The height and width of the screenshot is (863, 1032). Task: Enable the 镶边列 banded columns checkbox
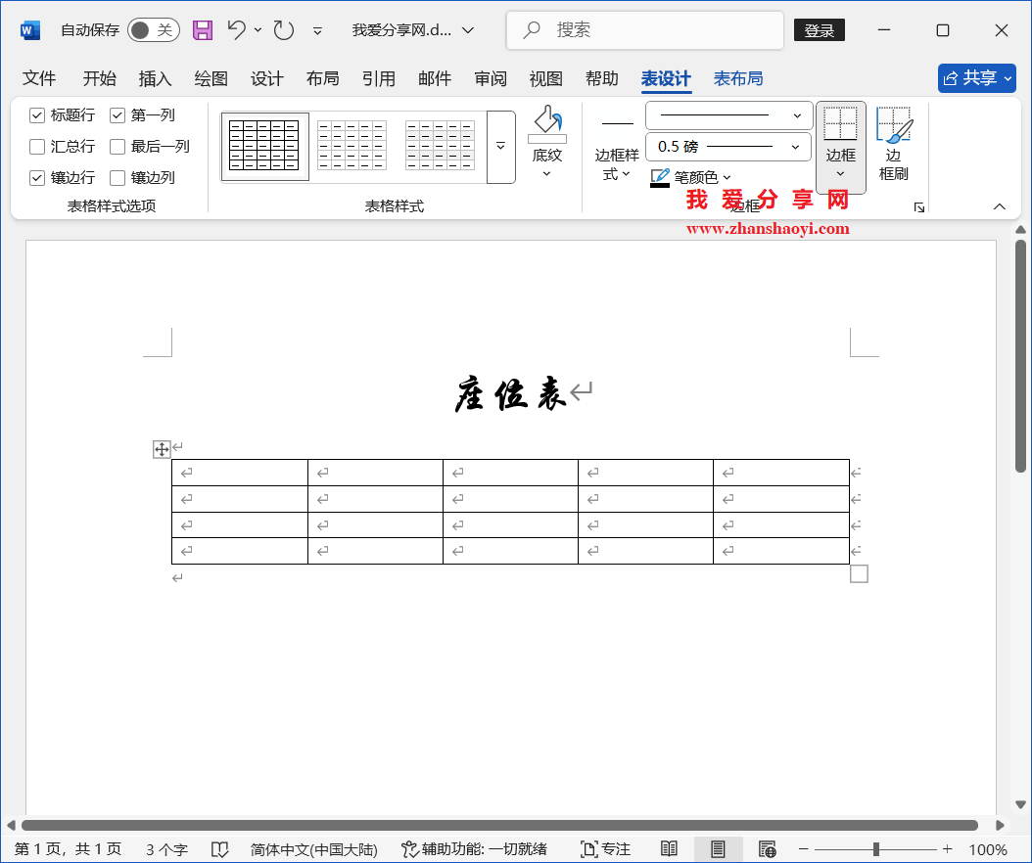click(117, 178)
